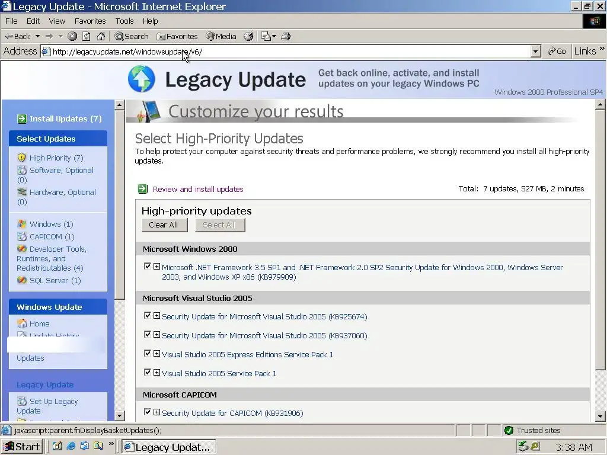Go to the Home page icon
The width and height of the screenshot is (607, 455).
pyautogui.click(x=101, y=36)
